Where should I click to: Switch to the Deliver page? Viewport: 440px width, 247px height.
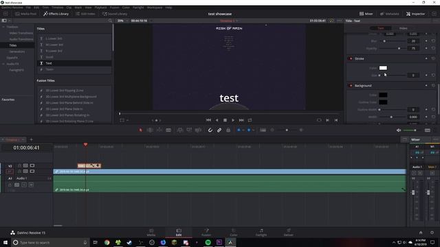pyautogui.click(x=289, y=232)
